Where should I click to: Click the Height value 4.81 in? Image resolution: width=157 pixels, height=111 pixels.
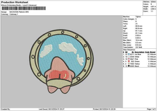pyautogui.click(x=153, y=7)
